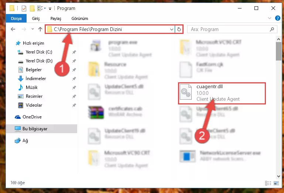Viewport: 284px width, 193px height.
Task: Open Videolar folder in sidebar
Action: coord(34,105)
